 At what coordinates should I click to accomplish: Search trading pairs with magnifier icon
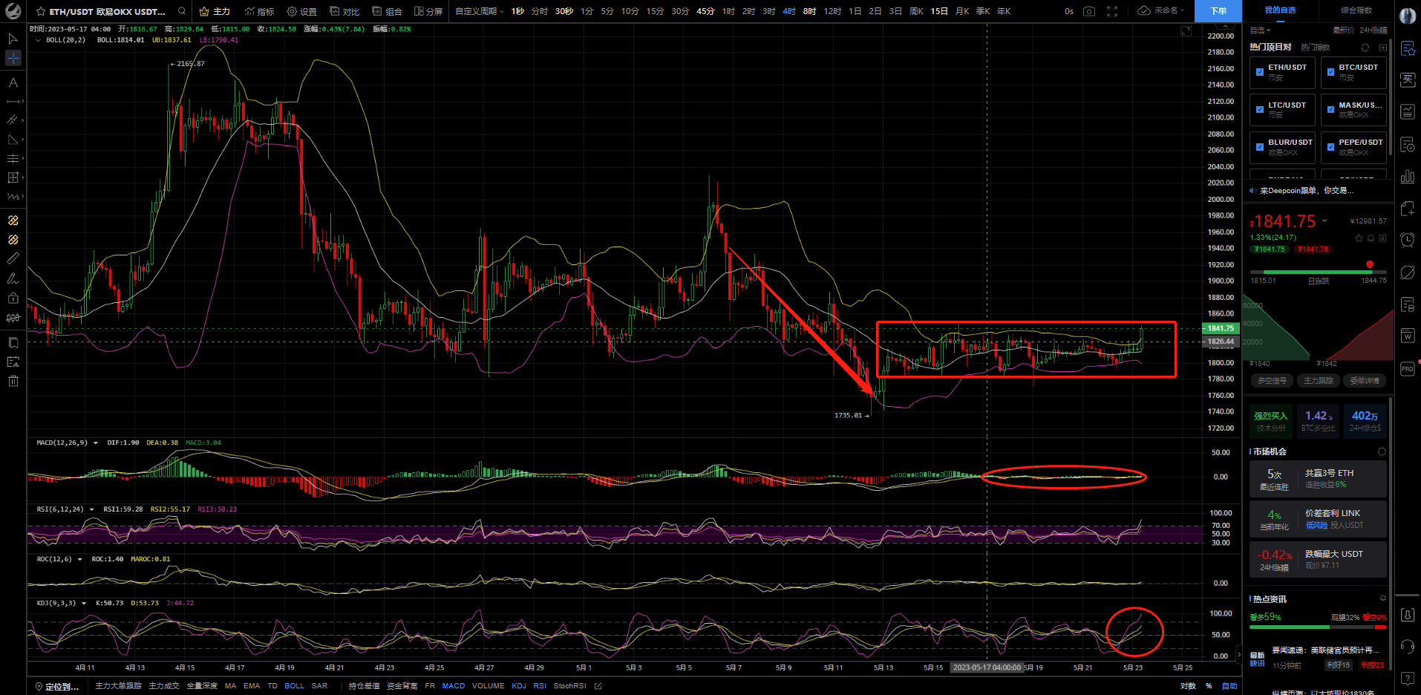(x=182, y=11)
